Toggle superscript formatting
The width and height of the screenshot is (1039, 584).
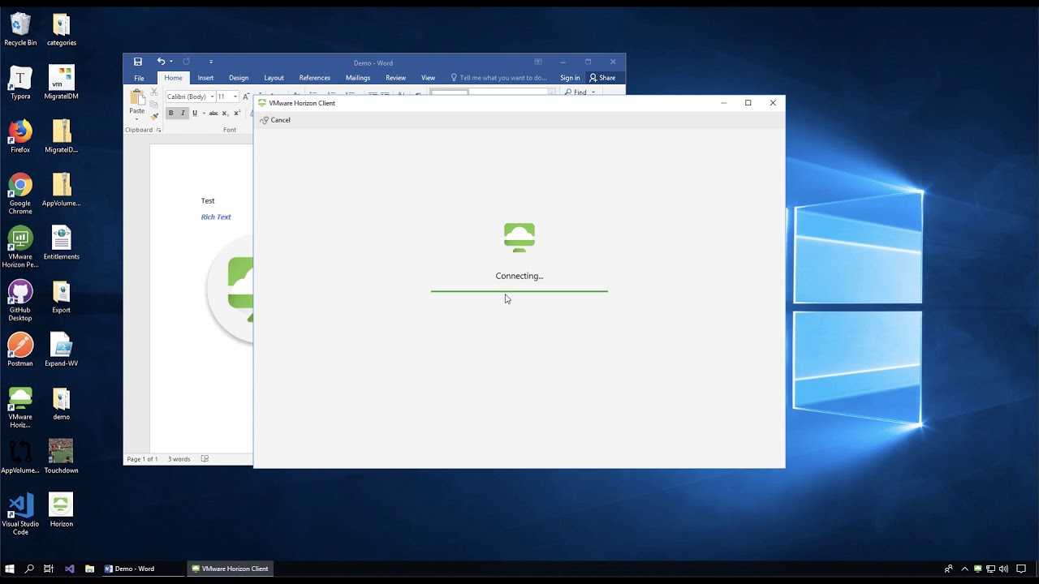236,113
